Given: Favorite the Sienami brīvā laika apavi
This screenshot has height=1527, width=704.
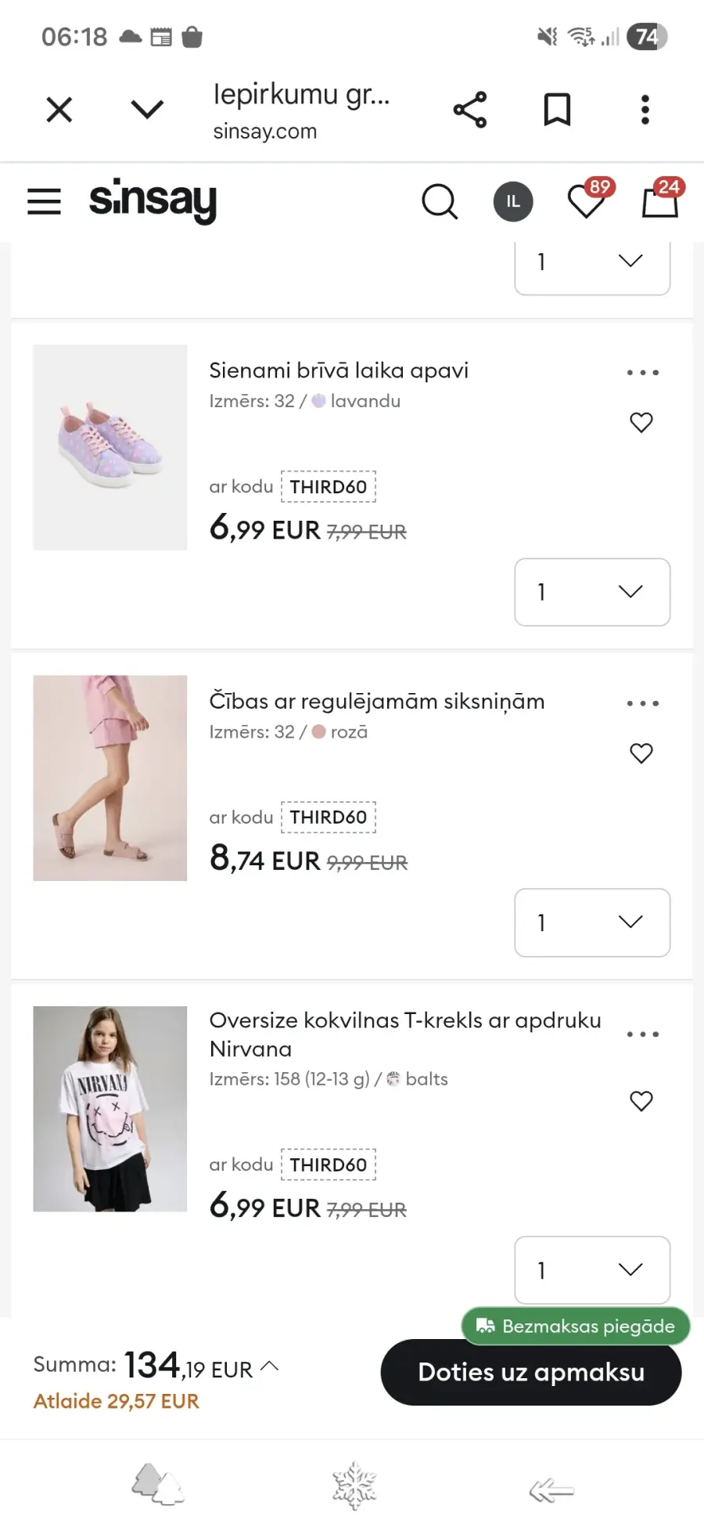Looking at the screenshot, I should [x=641, y=423].
